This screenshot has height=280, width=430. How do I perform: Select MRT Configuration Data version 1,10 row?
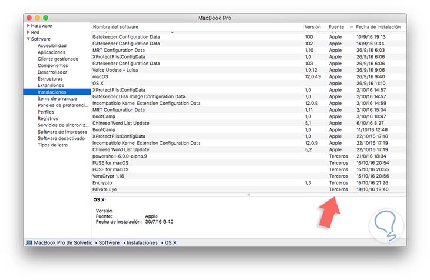(x=249, y=50)
